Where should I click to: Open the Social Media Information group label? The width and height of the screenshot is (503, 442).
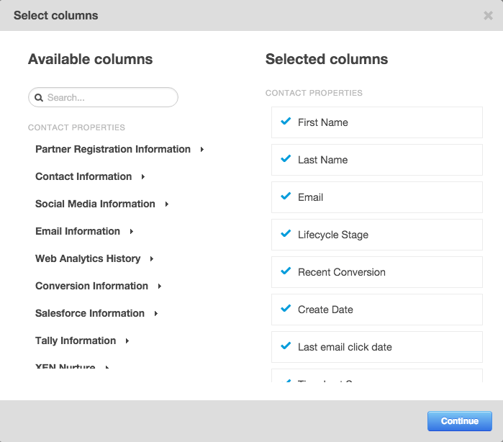(95, 204)
